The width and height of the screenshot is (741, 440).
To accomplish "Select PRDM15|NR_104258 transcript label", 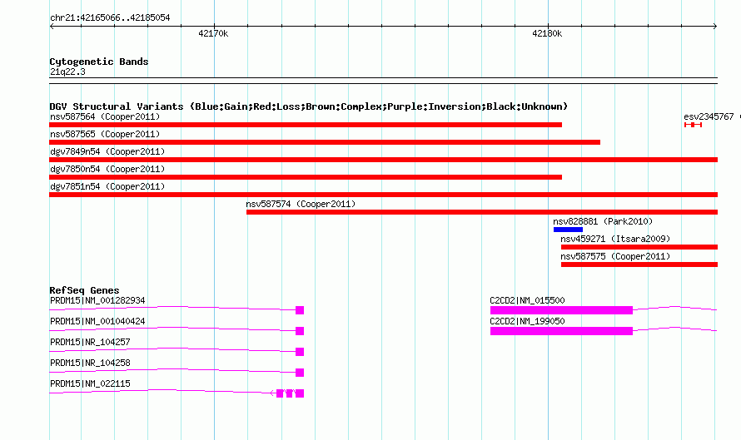I will point(90,363).
